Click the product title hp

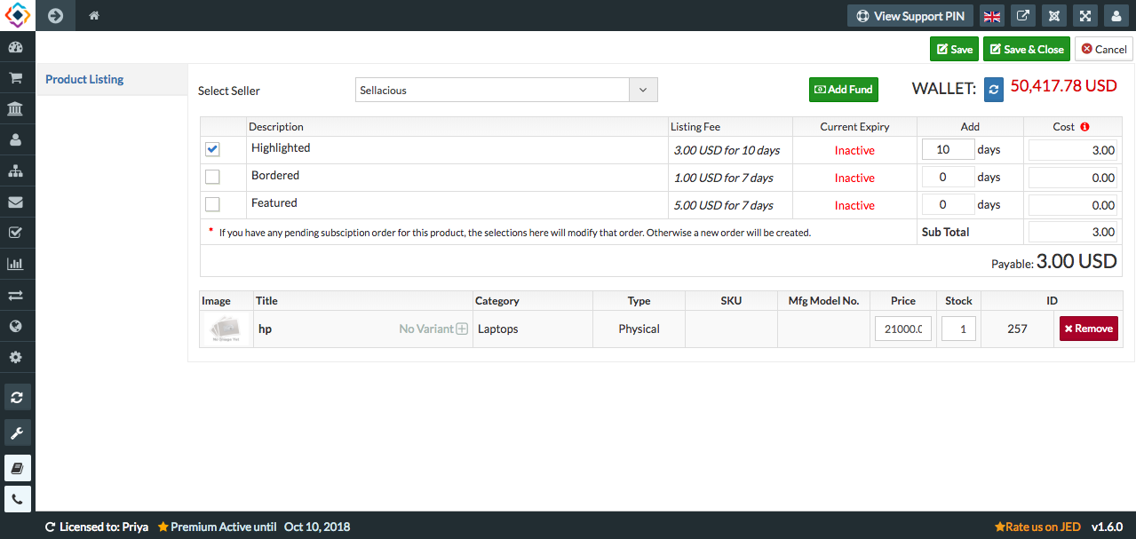(265, 329)
